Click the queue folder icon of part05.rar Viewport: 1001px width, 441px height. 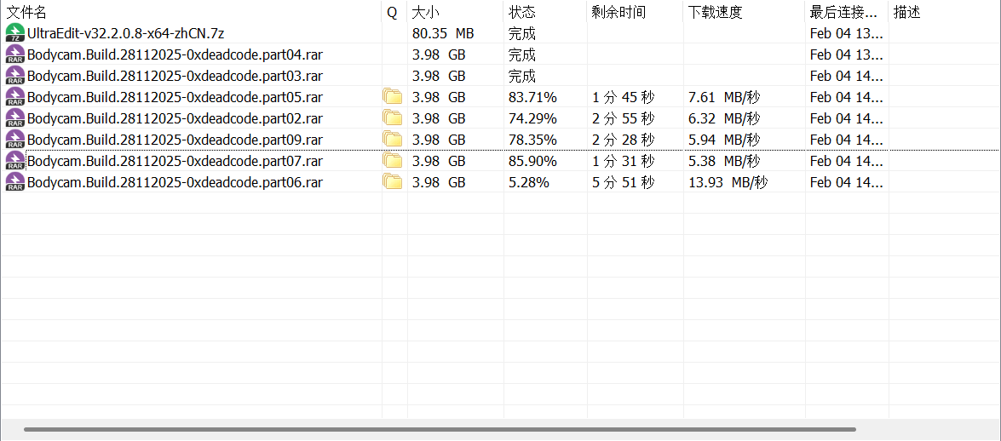393,97
